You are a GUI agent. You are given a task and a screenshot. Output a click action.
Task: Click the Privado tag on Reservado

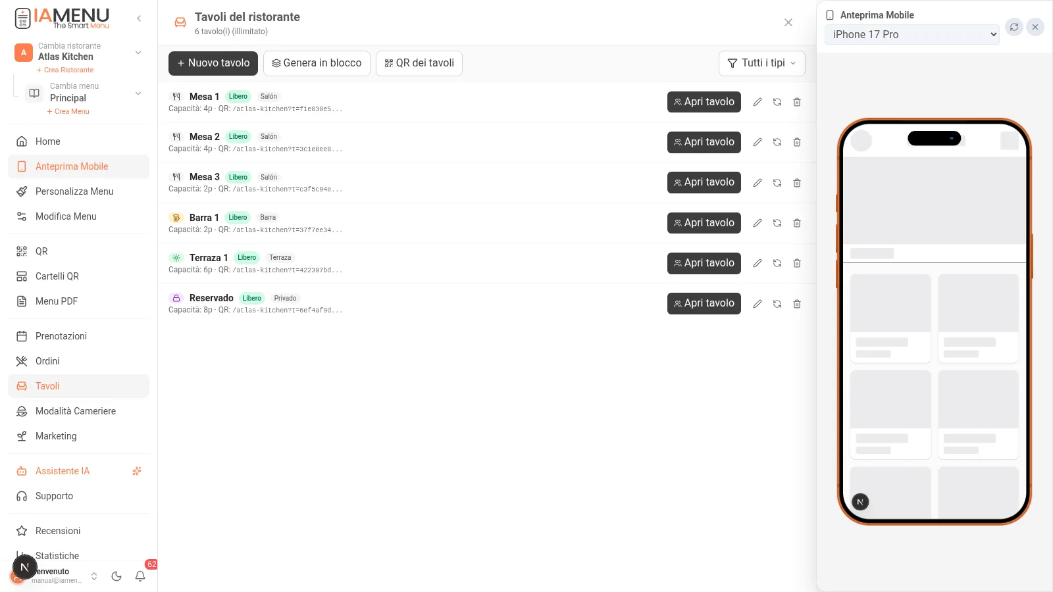click(x=285, y=299)
